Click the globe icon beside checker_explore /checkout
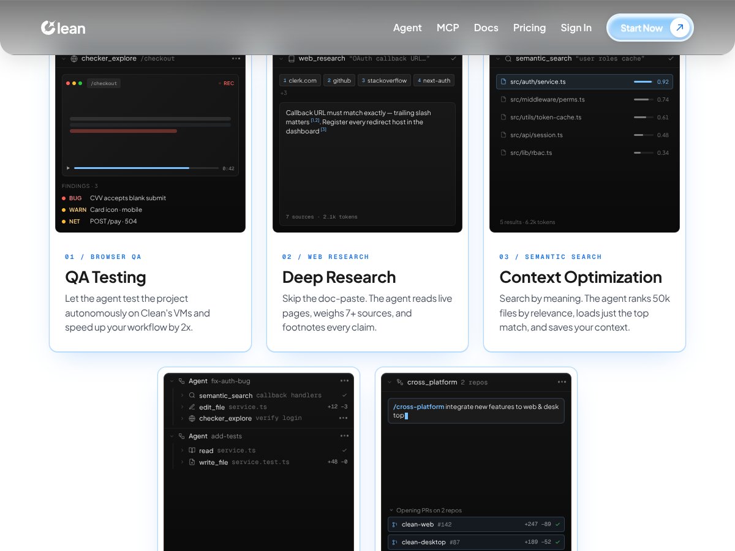 click(74, 59)
